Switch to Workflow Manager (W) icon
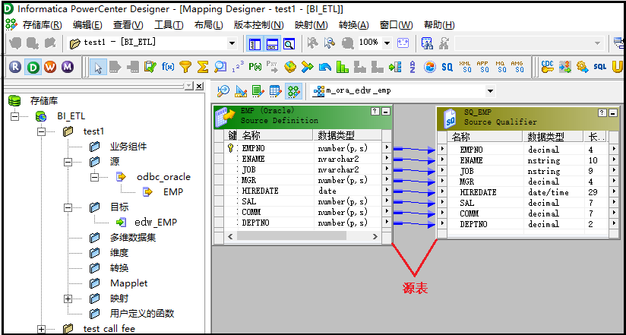 50,67
